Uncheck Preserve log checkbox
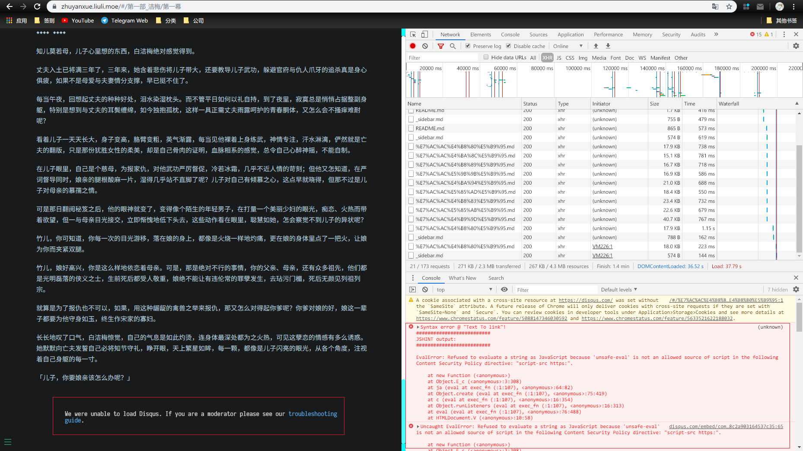Screen dimensions: 803x451 468,46
